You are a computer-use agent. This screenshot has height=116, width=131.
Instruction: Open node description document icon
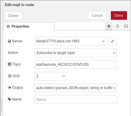tap(117, 26)
